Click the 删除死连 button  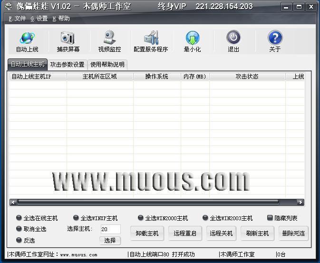293,233
